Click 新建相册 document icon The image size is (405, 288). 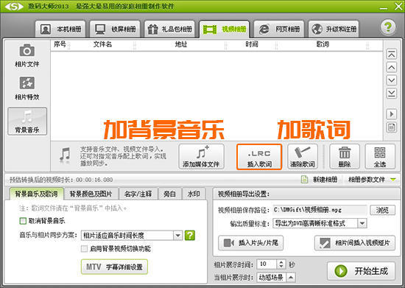pos(304,179)
